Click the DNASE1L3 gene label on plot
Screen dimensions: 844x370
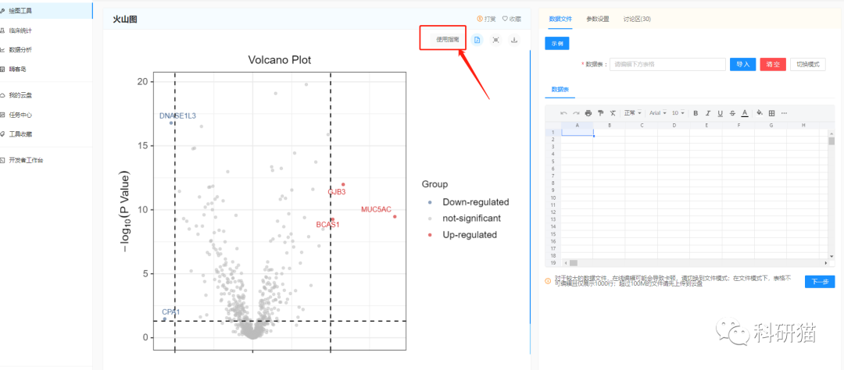point(177,116)
